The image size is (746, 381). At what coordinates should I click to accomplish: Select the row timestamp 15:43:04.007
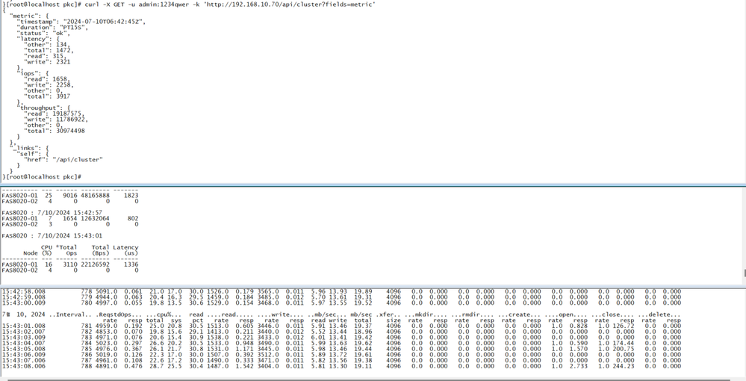(x=24, y=344)
